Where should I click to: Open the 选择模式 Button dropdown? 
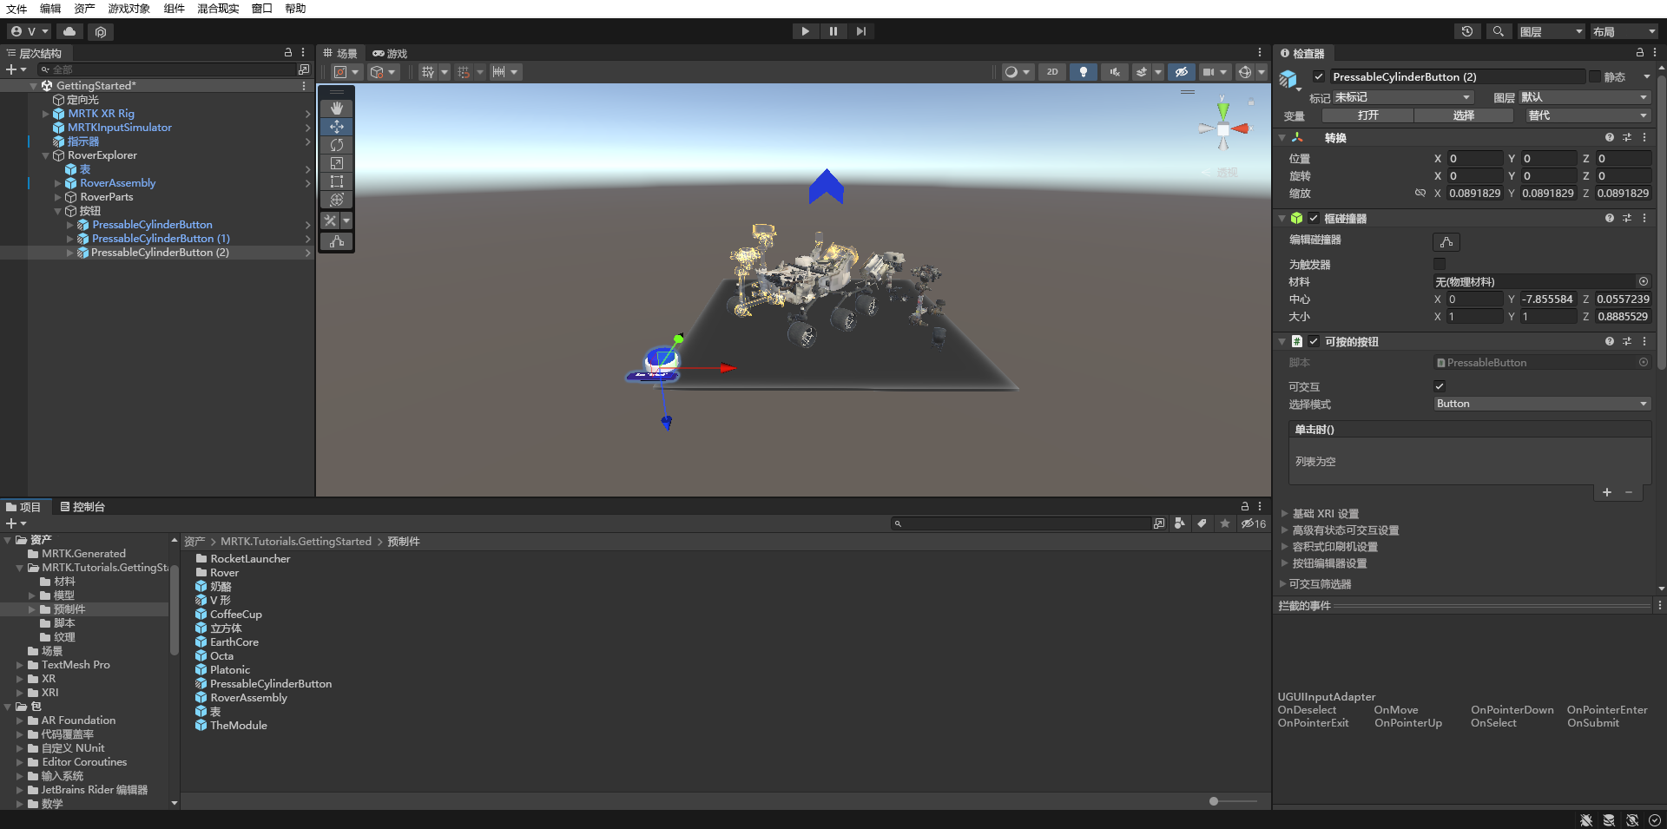click(1541, 404)
